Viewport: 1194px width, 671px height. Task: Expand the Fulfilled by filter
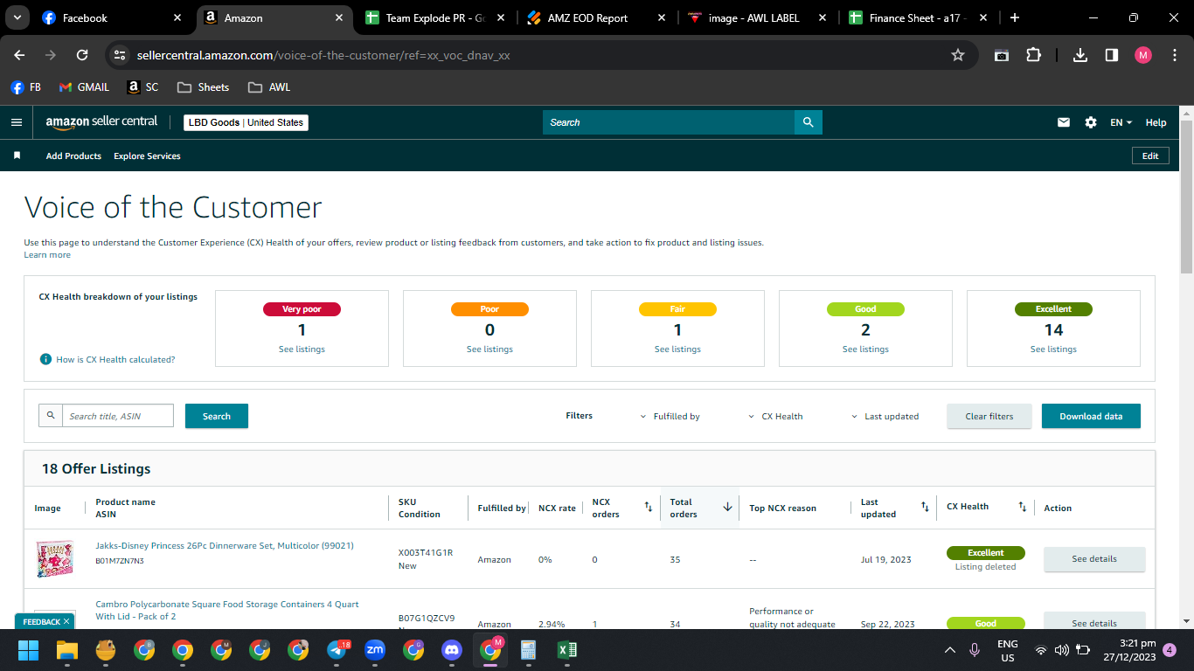point(670,417)
